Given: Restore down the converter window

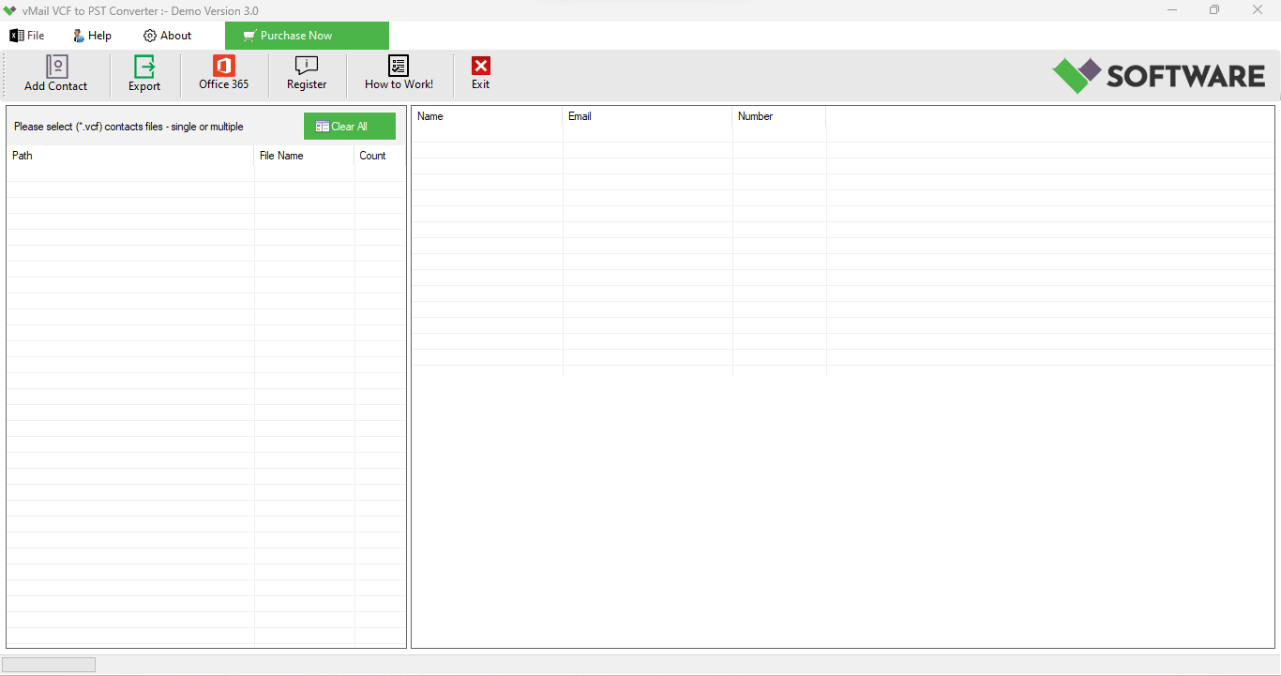Looking at the screenshot, I should coord(1214,10).
